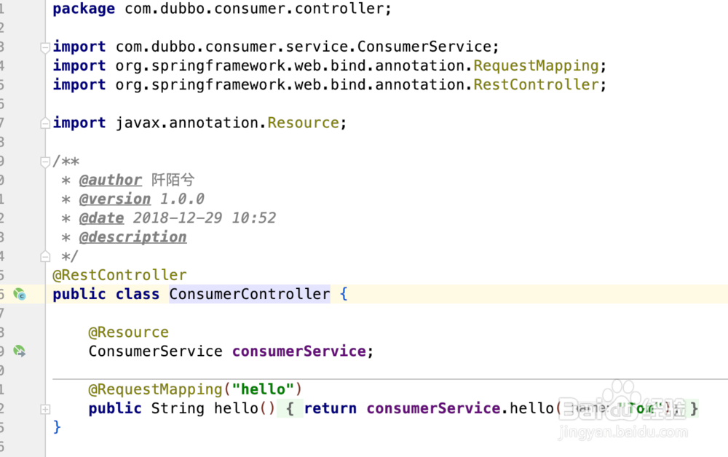Expand the folded hello() method
Viewport: 728px width, 457px height.
[x=45, y=409]
